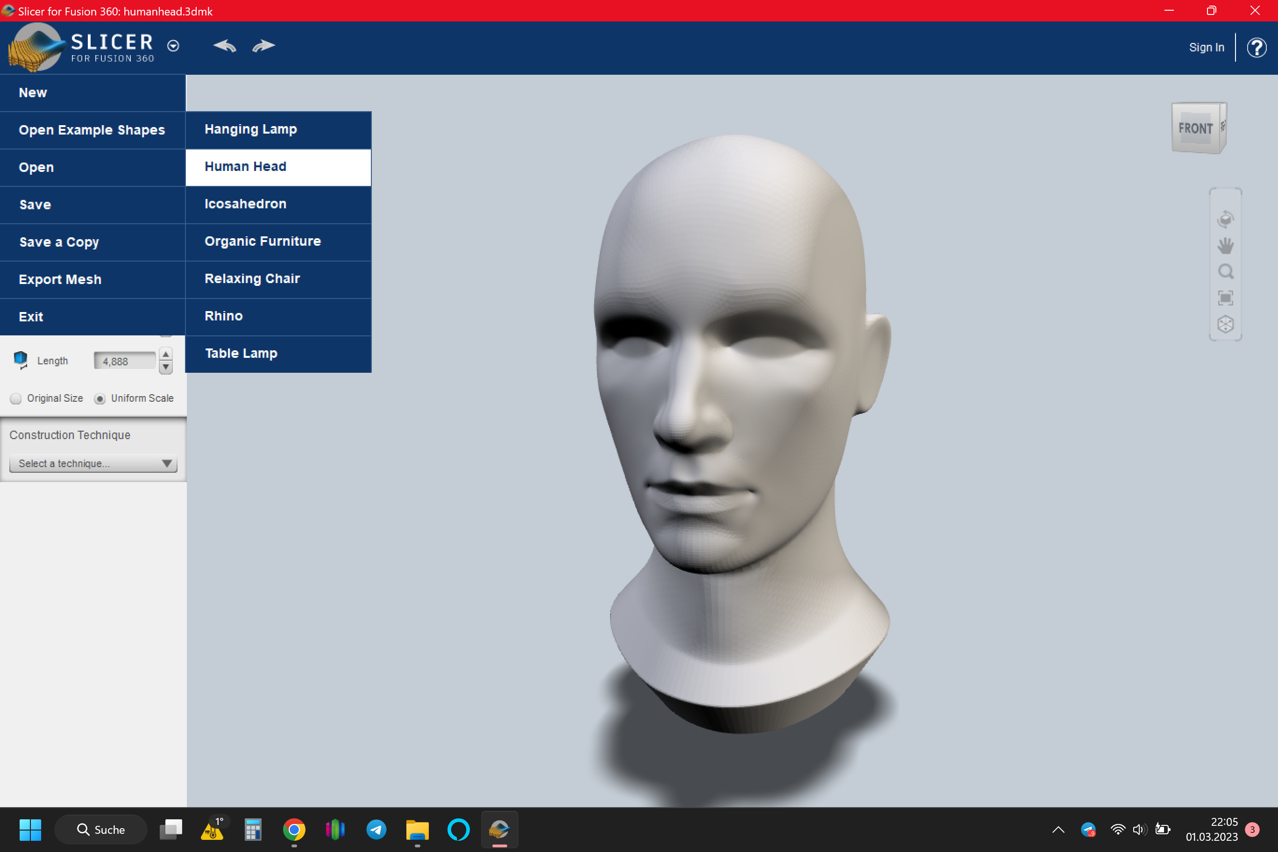
Task: Click the Redo arrow icon
Action: click(263, 46)
